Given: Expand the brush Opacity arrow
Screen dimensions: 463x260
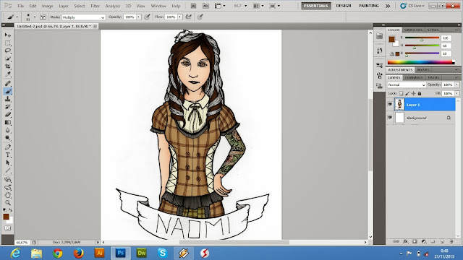Looking at the screenshot, I should [x=138, y=17].
